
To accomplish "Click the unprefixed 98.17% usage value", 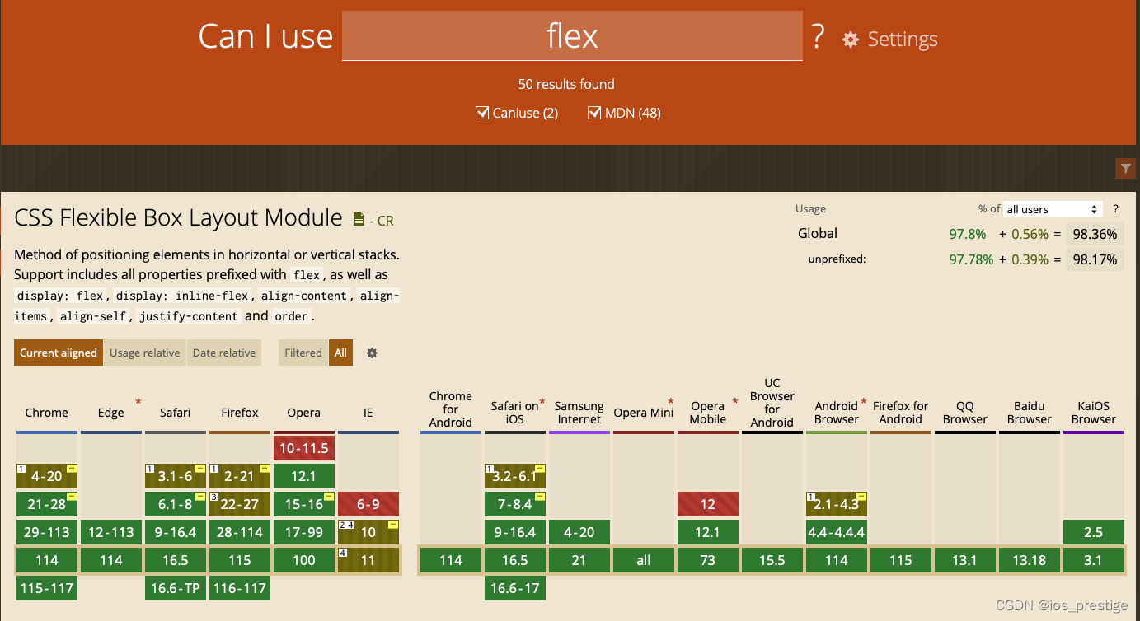I will [x=1095, y=259].
